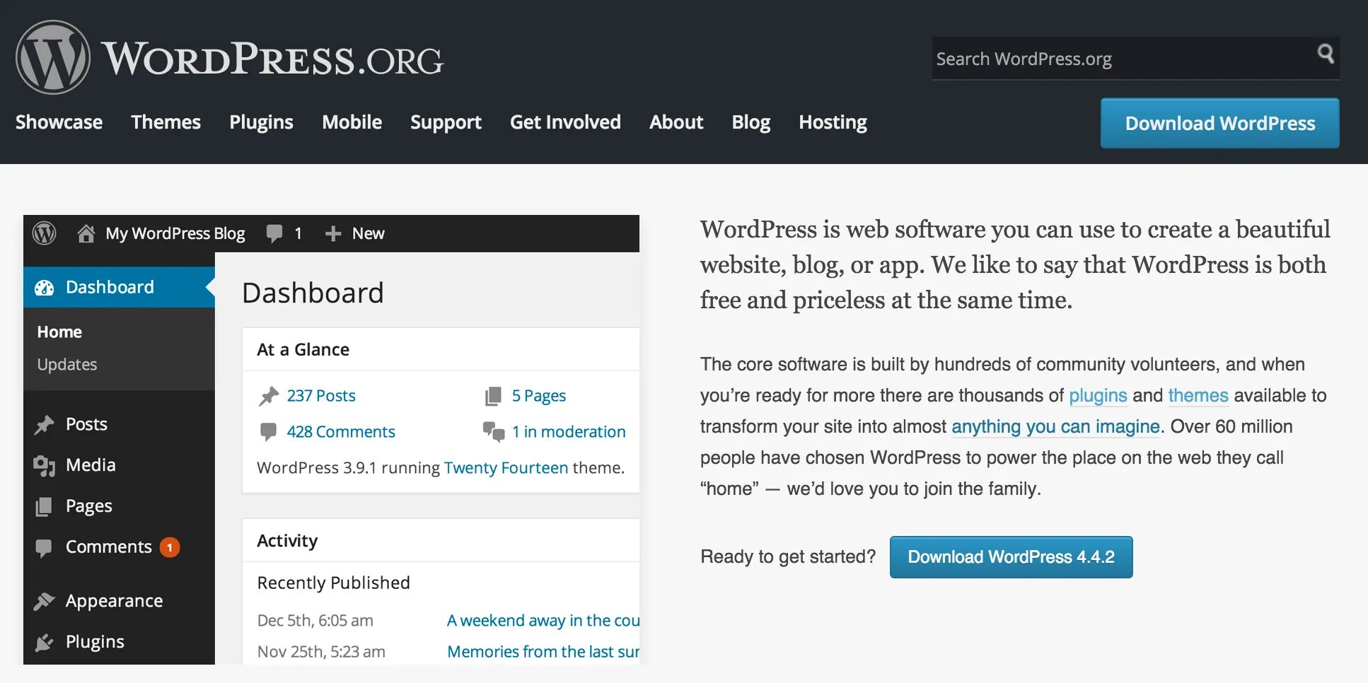This screenshot has width=1368, height=683.
Task: Click the WordPress.org logo in header
Action: pyautogui.click(x=230, y=57)
